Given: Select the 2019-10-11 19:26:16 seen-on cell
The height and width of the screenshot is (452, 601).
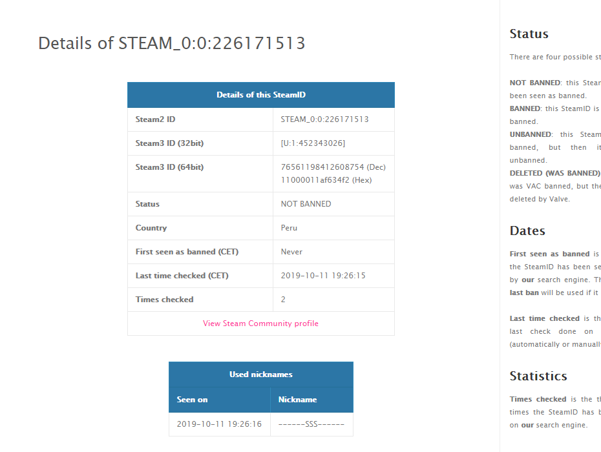Looking at the screenshot, I should (x=219, y=424).
